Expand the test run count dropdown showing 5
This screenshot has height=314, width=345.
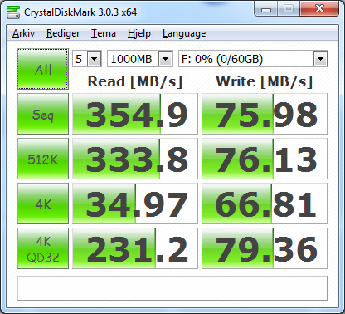[95, 59]
